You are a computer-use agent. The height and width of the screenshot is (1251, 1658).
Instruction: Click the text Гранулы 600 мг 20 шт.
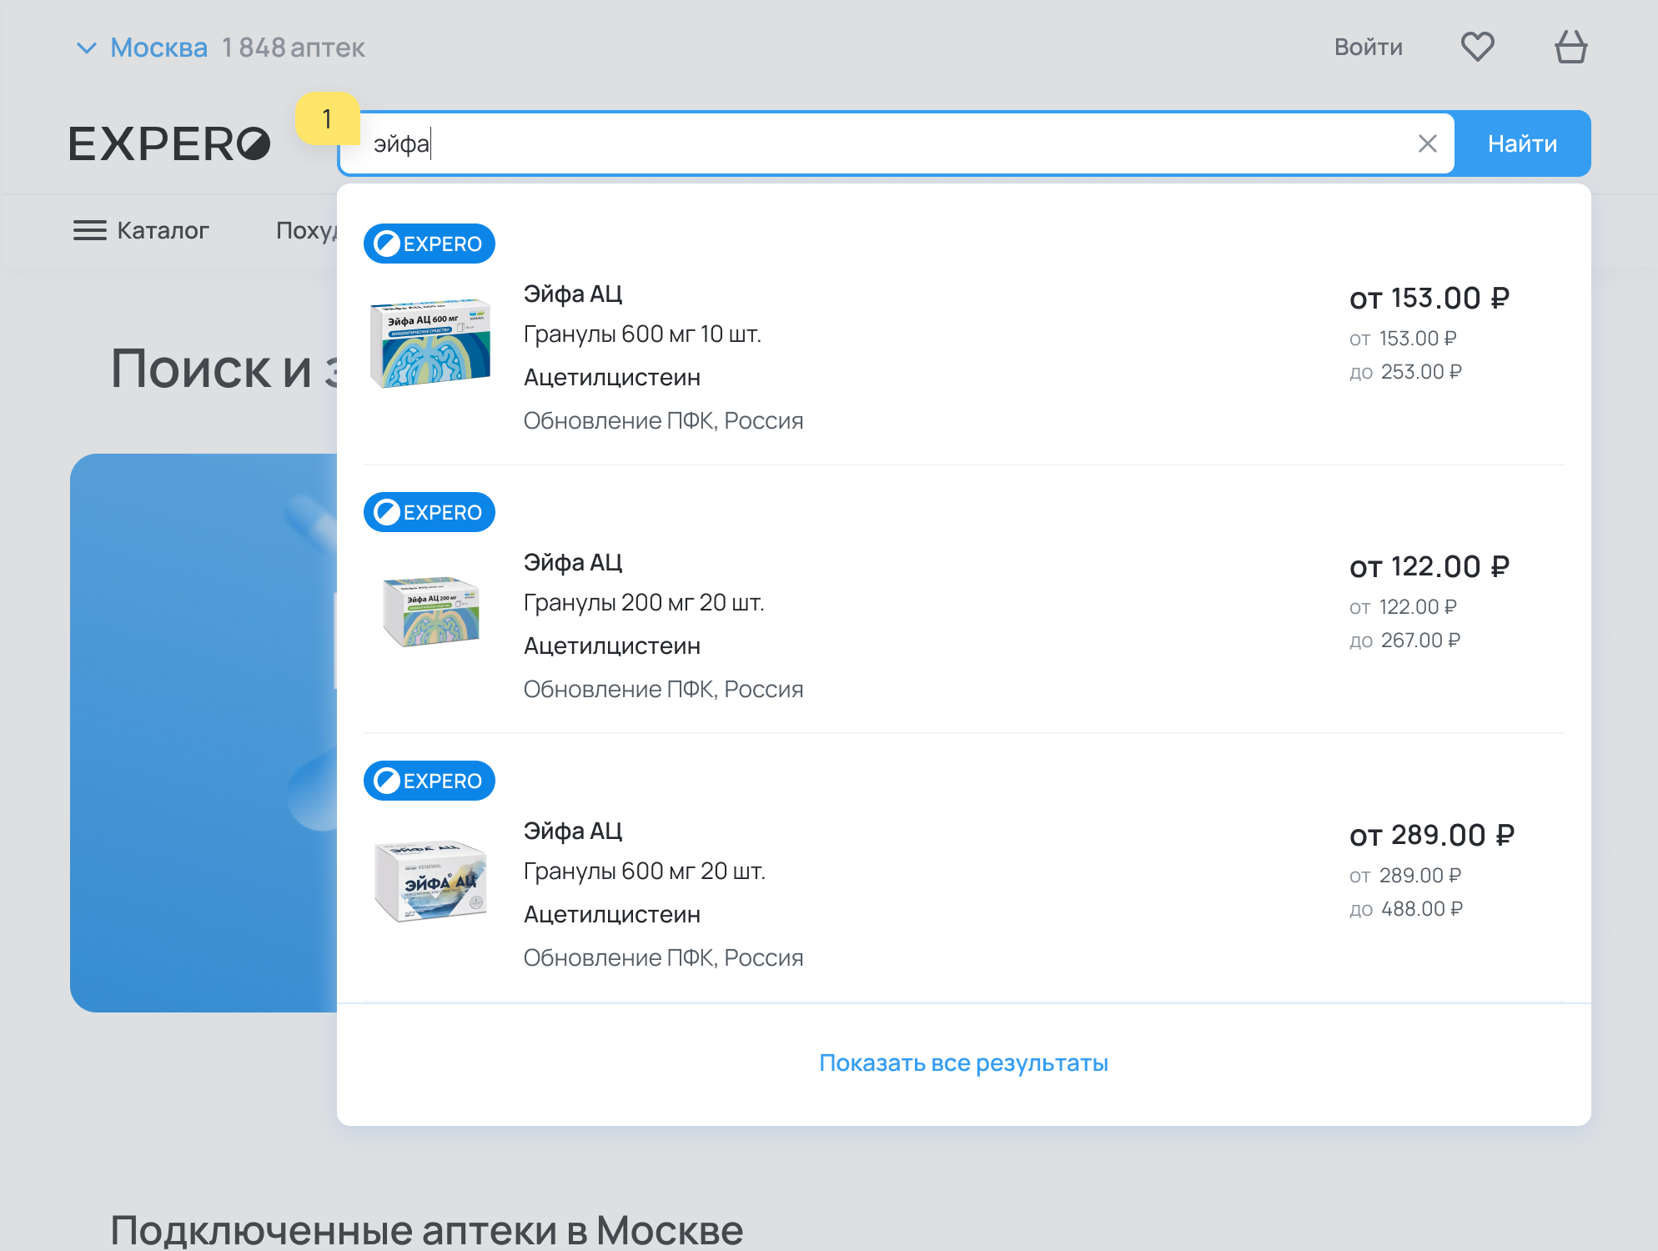(x=645, y=871)
